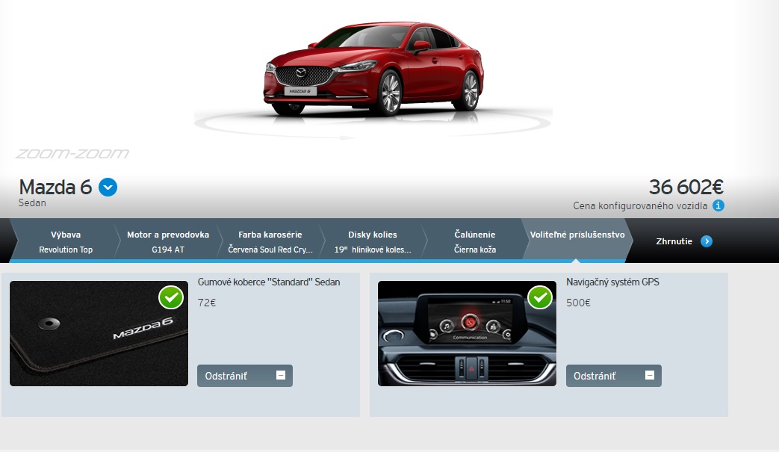
Task: Remove rubber mats with Odstrániť button
Action: click(x=245, y=376)
